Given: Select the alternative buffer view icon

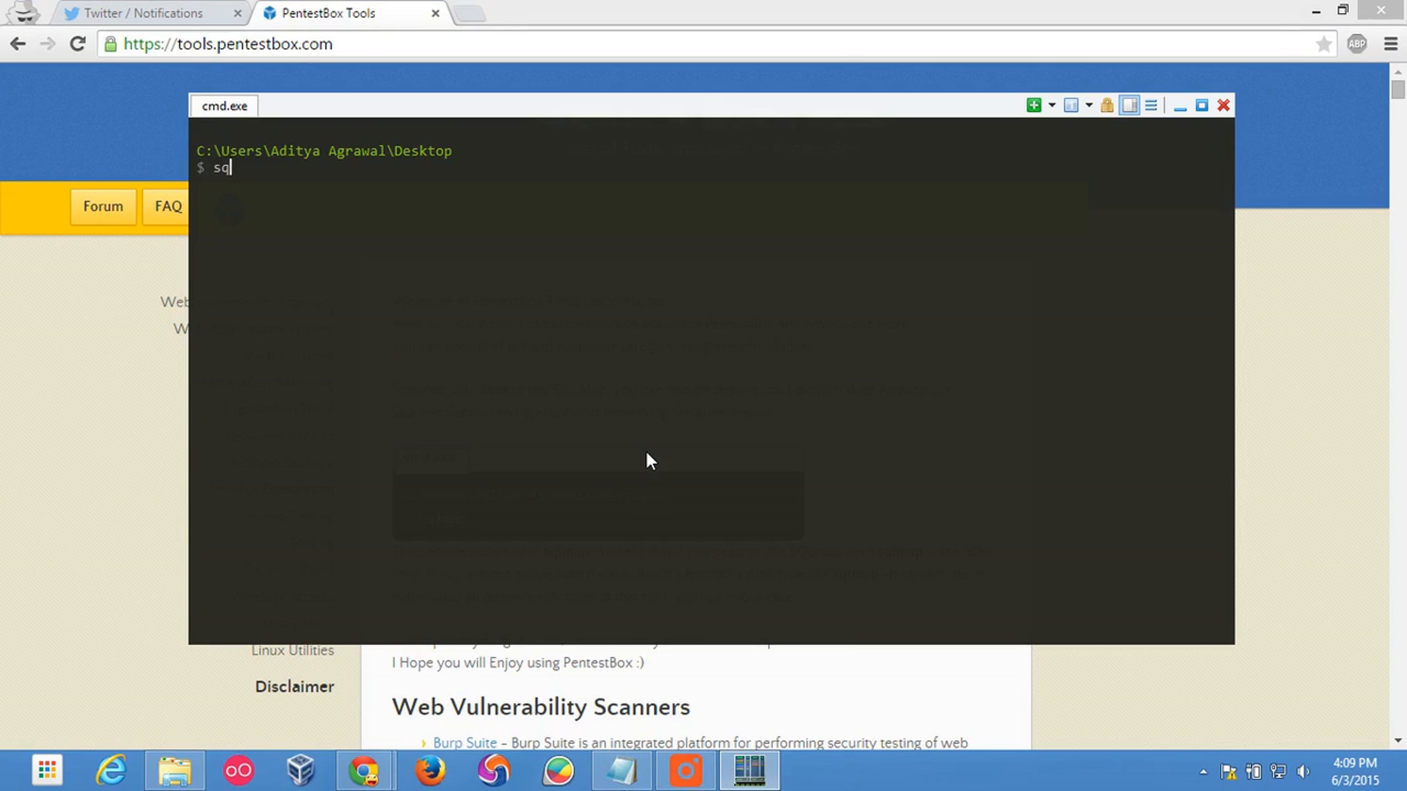Looking at the screenshot, I should point(1129,105).
